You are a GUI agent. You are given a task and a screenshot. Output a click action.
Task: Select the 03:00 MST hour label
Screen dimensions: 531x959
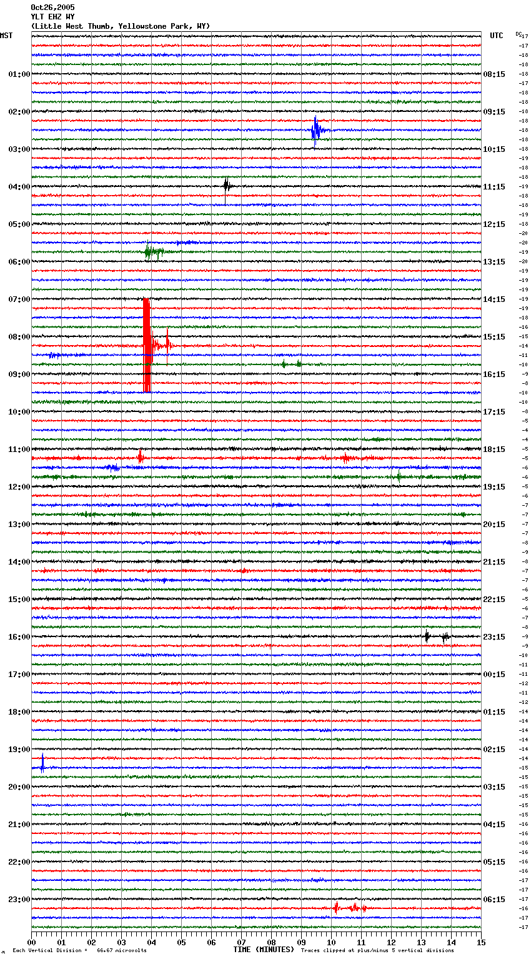(19, 149)
